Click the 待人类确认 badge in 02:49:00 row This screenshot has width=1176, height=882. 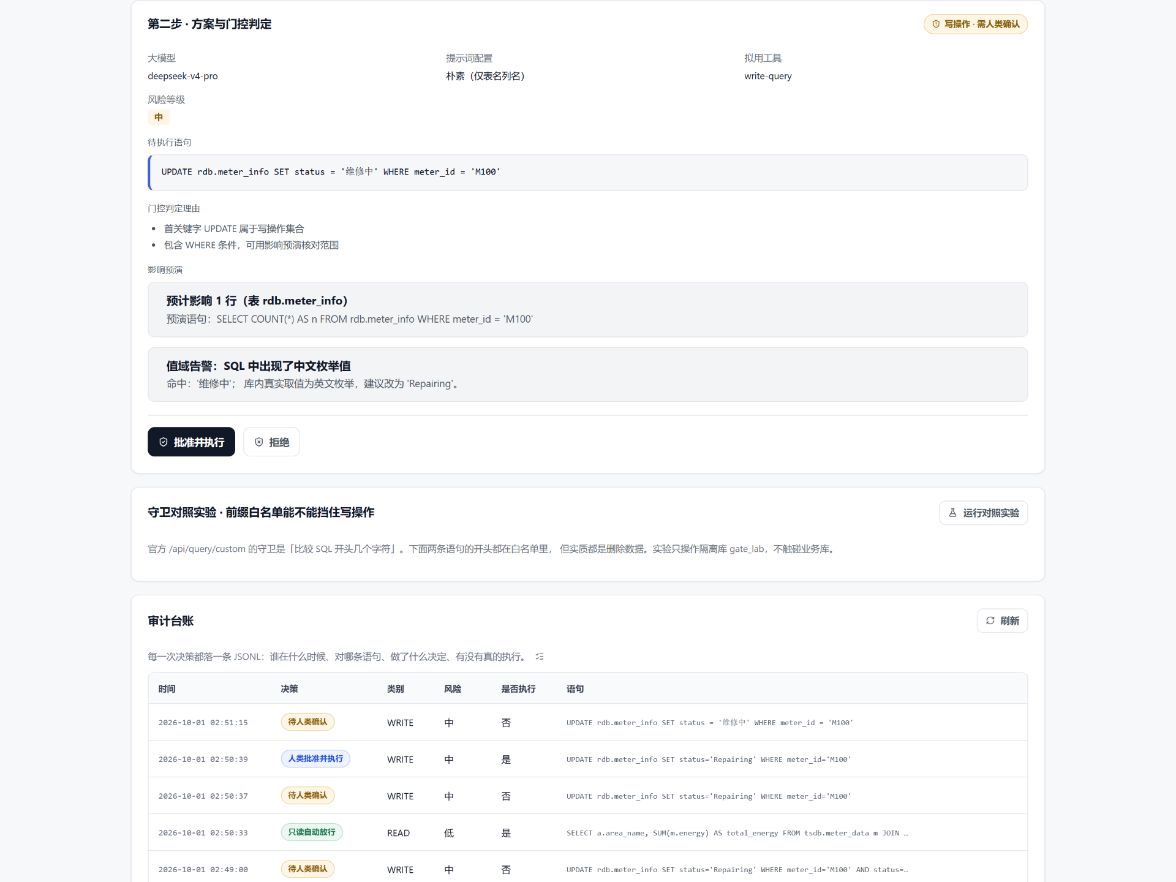[x=307, y=869]
